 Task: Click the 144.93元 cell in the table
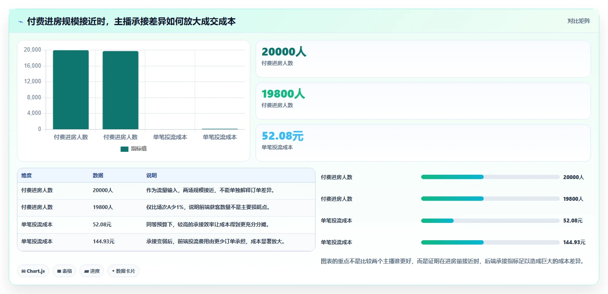103,242
